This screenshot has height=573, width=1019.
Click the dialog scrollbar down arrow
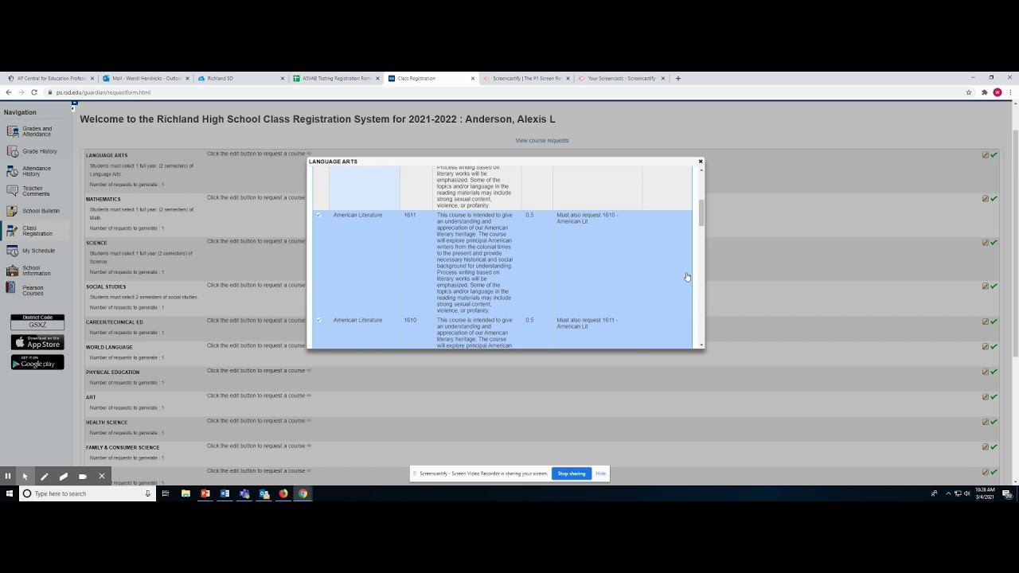701,345
